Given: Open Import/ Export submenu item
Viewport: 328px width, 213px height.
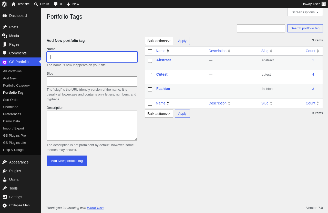Looking at the screenshot, I should pyautogui.click(x=14, y=128).
